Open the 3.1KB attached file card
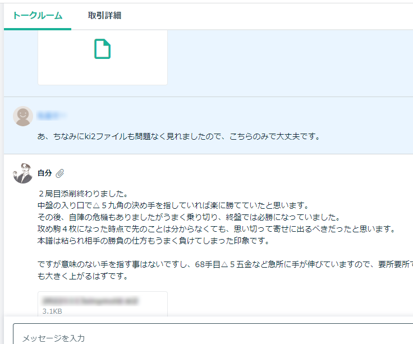This screenshot has height=344, width=413. [103, 304]
